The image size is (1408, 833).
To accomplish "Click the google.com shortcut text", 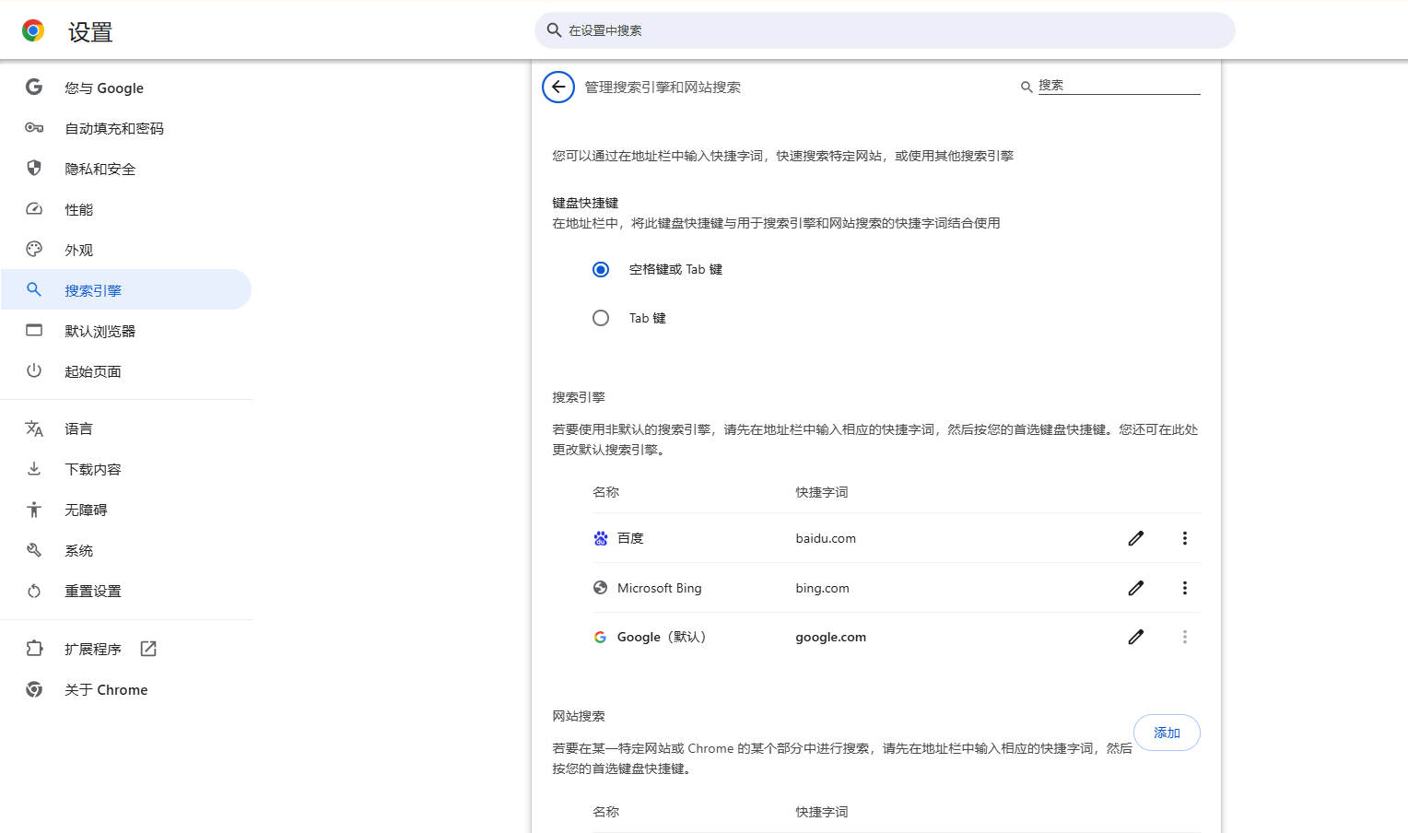I will 830,637.
